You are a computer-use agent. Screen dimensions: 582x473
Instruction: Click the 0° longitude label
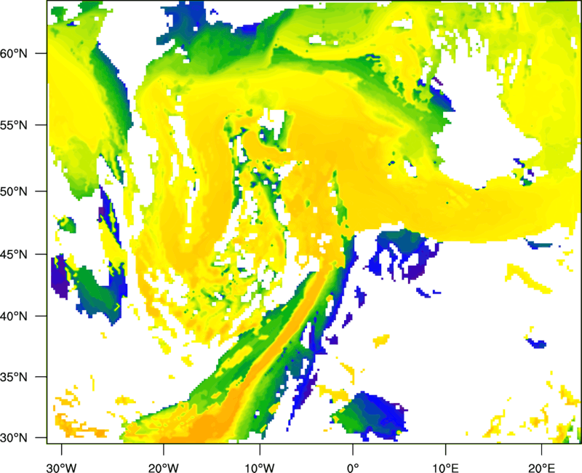point(353,468)
